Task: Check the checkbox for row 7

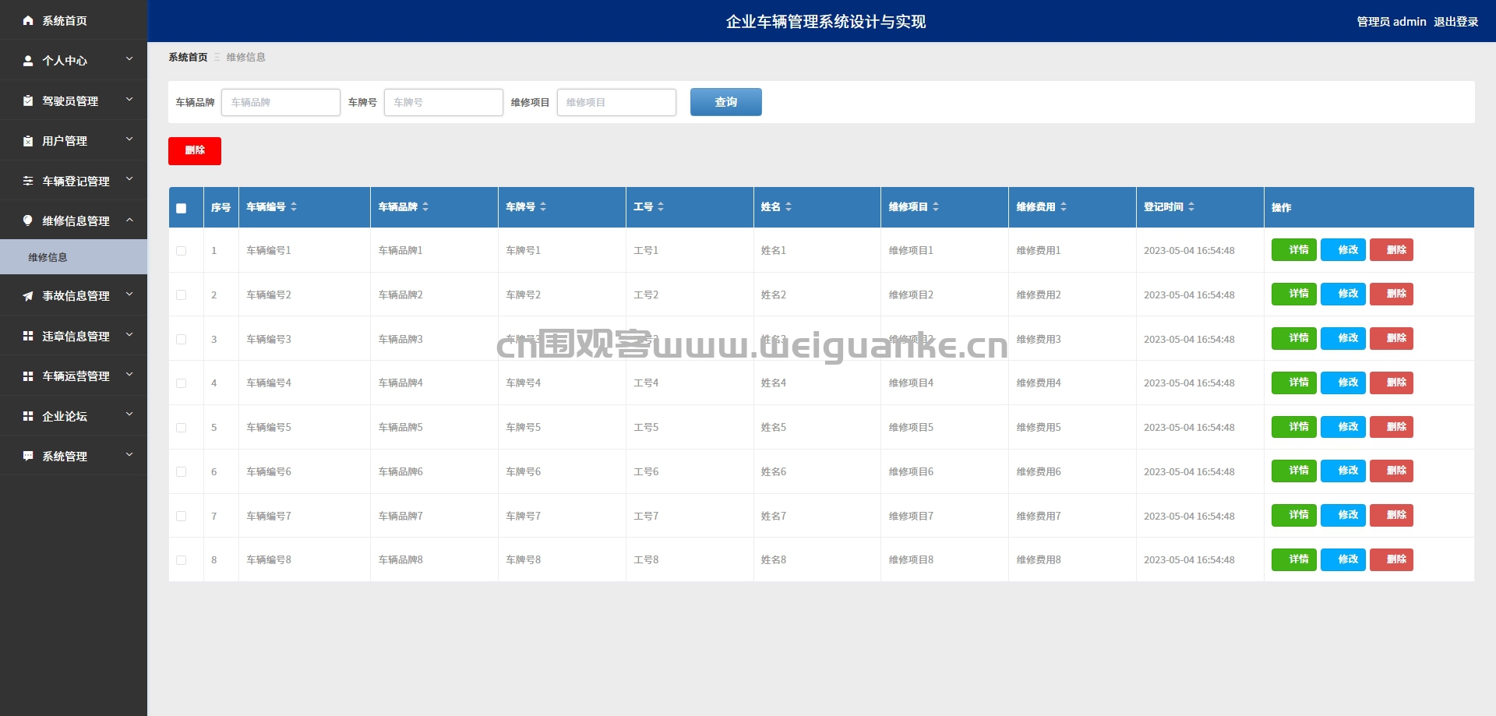Action: point(182,516)
